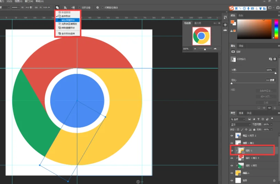Switch to the Channels tab
The height and width of the screenshot is (184, 280).
pyautogui.click(x=241, y=113)
